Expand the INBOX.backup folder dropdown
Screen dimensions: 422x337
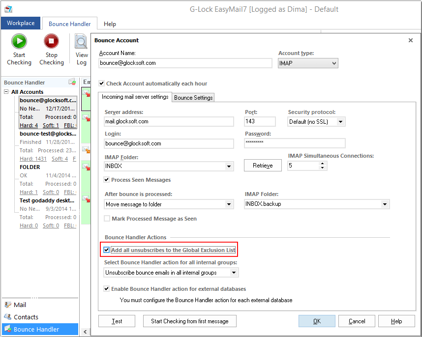(385, 204)
